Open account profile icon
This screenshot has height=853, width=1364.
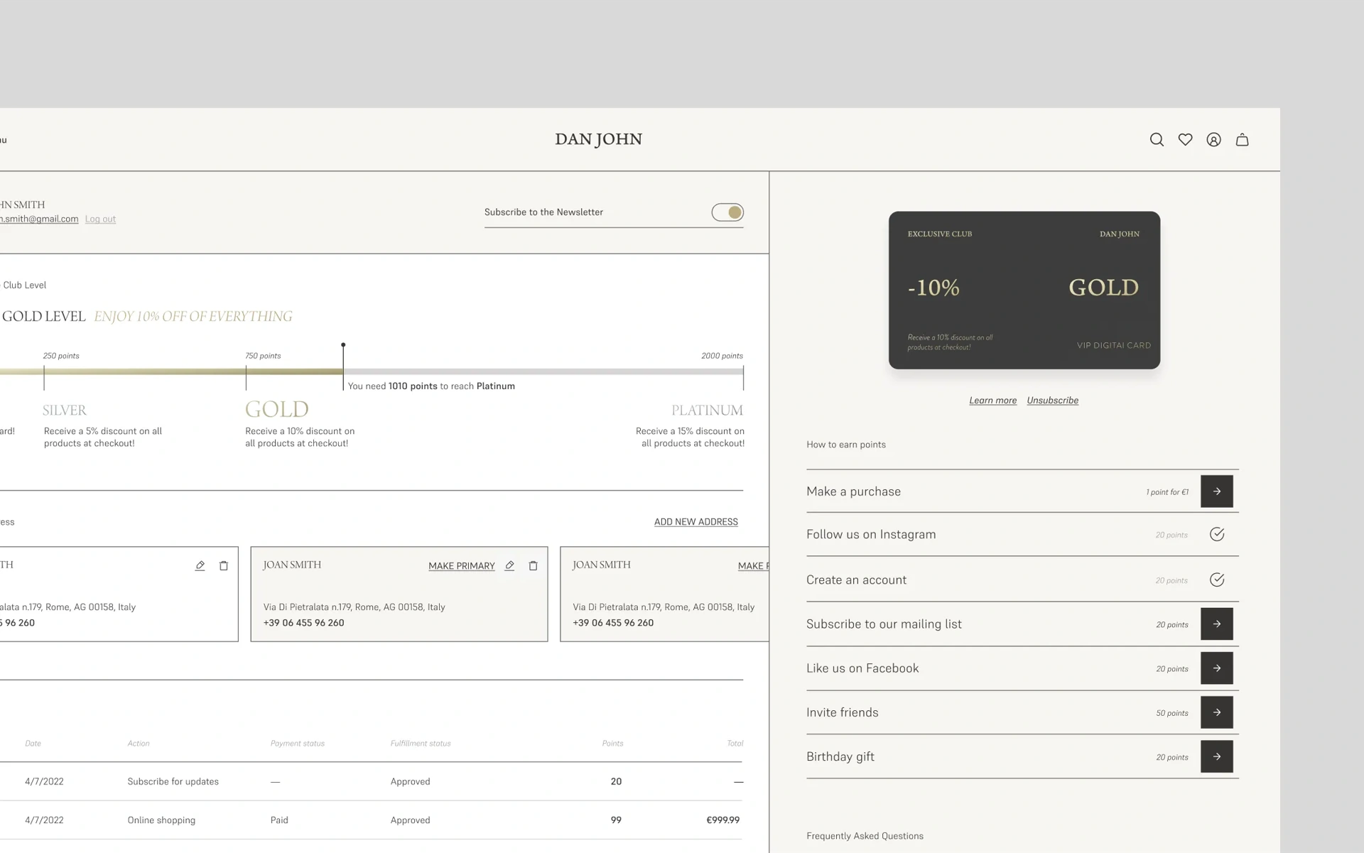[x=1213, y=140]
